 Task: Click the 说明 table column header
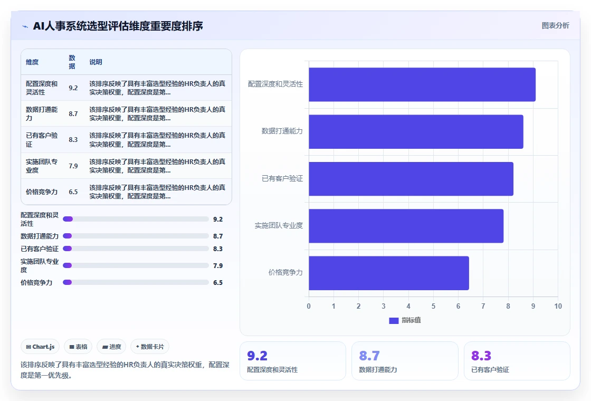(x=158, y=62)
